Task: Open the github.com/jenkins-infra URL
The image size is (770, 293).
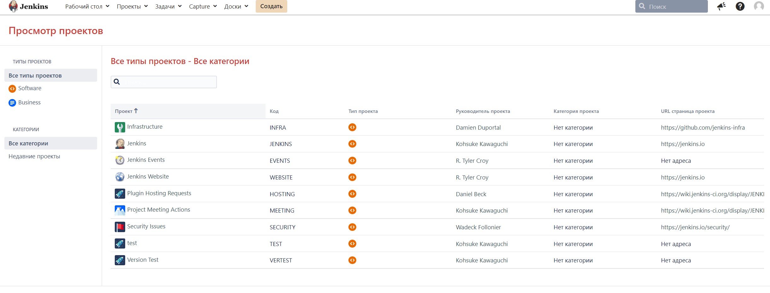Action: pos(703,127)
